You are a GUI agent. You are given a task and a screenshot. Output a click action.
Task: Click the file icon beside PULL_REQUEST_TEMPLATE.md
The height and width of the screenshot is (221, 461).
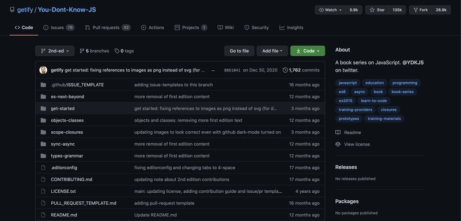(x=43, y=203)
